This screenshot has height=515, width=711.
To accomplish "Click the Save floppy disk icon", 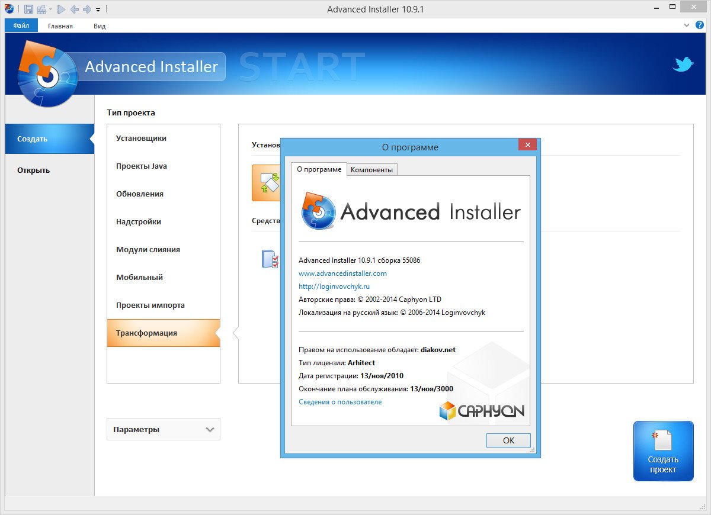I will (28, 9).
